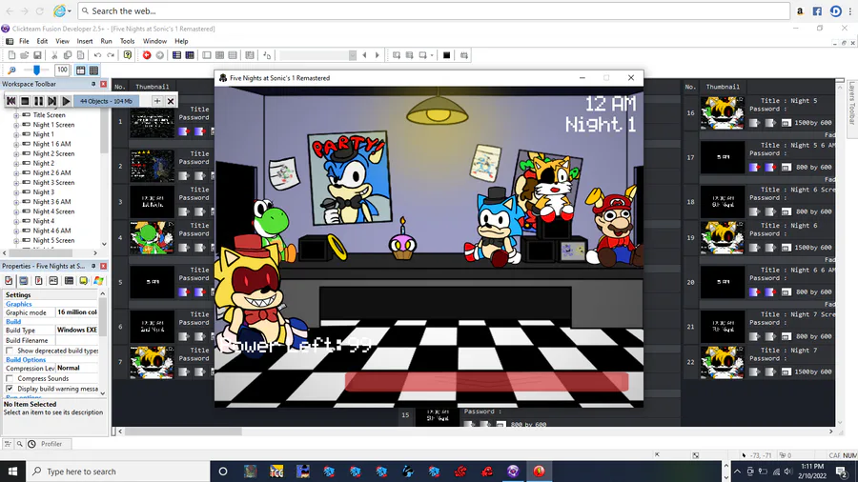Save the project with the Save icon

click(37, 55)
